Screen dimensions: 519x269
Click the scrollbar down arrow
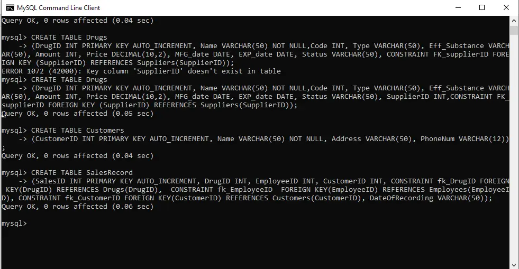[514, 265]
